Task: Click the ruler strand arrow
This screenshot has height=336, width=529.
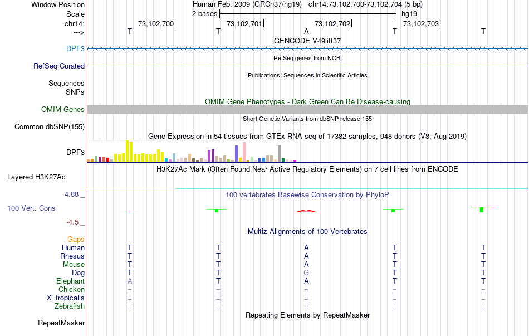Action: tap(79, 33)
